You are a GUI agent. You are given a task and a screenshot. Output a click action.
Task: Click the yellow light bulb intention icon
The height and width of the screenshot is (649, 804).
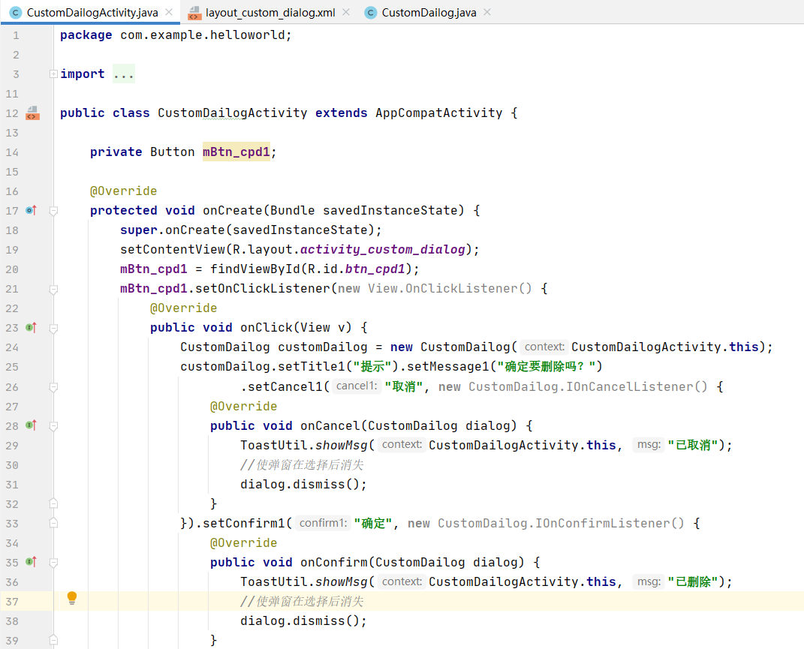coord(72,598)
